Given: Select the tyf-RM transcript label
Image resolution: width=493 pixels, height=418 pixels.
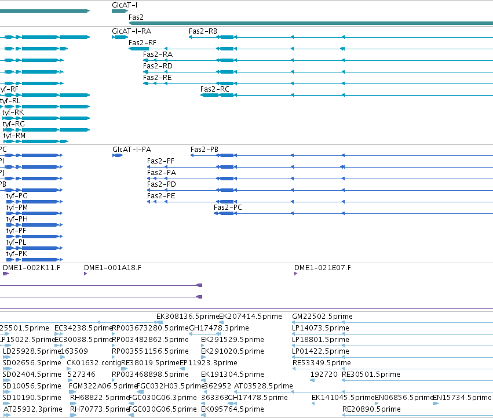Looking at the screenshot, I should pos(14,136).
